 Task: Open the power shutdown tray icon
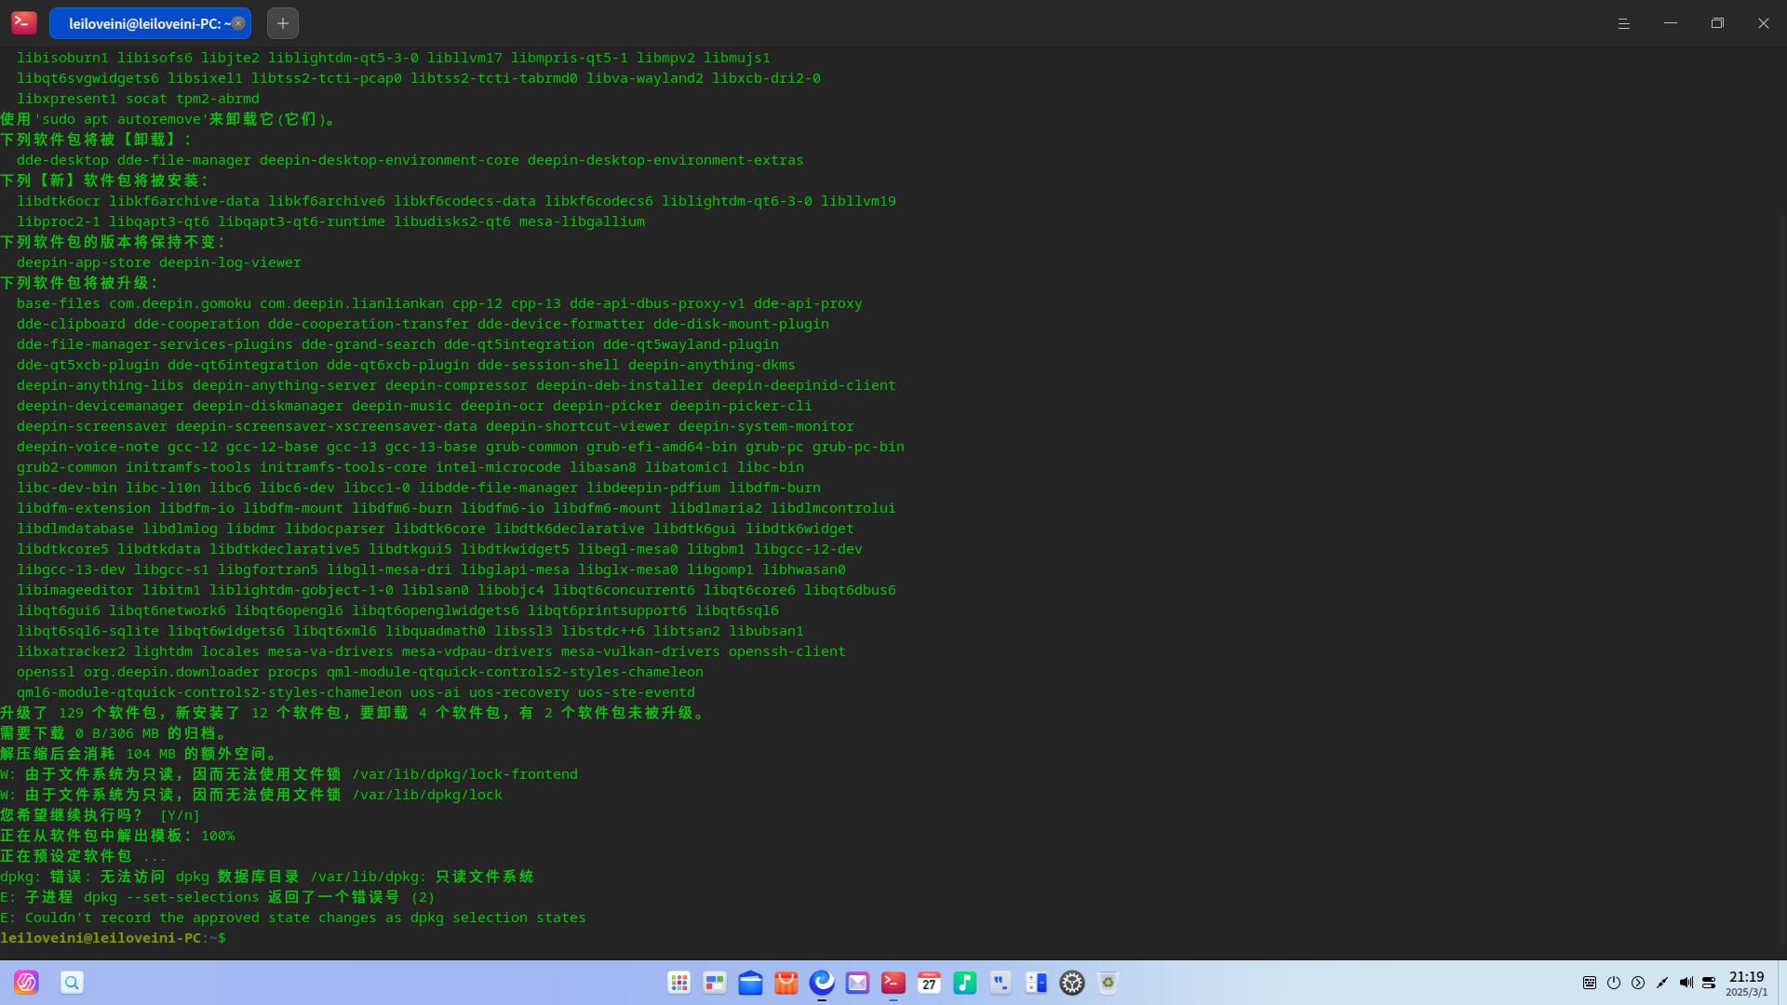coord(1614,983)
